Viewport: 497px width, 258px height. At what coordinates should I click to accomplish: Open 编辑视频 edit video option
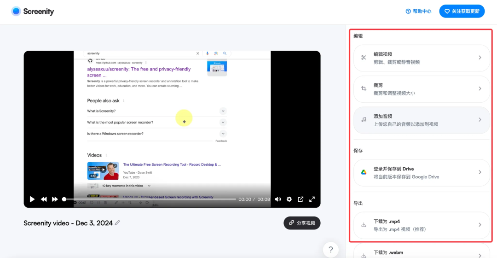click(421, 58)
